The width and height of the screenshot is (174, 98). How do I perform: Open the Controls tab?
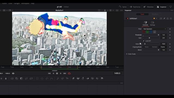pyautogui.click(x=145, y=24)
